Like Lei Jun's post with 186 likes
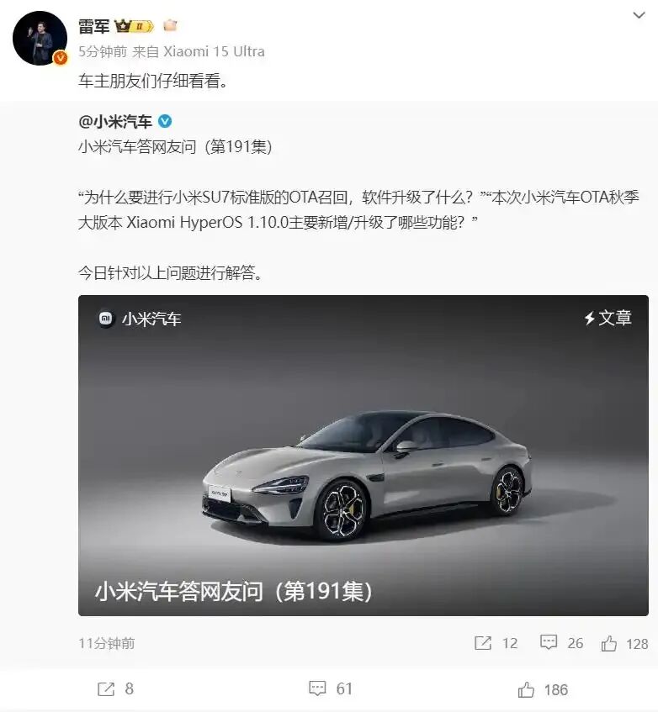658x712 pixels. click(x=543, y=690)
